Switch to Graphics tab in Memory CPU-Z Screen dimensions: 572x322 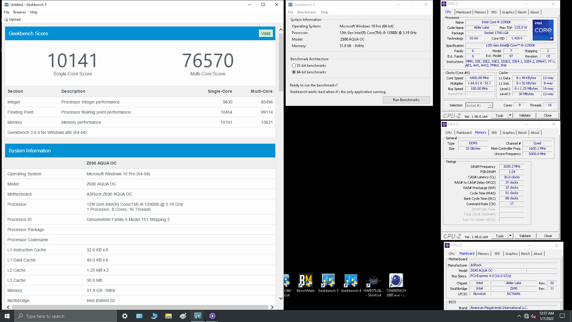coord(508,133)
